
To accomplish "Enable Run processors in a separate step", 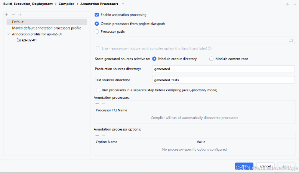I will click(98, 90).
